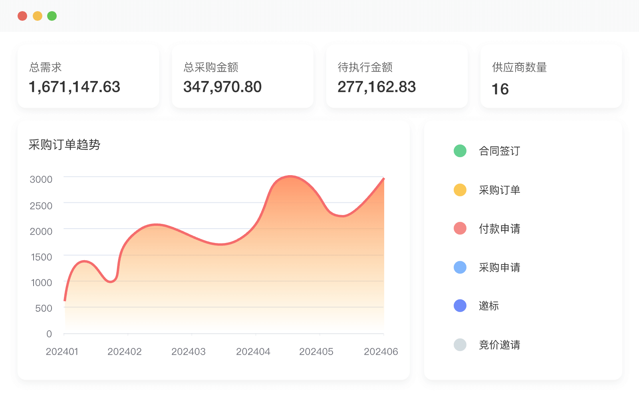Open the 待执行金额 summary card

[397, 77]
